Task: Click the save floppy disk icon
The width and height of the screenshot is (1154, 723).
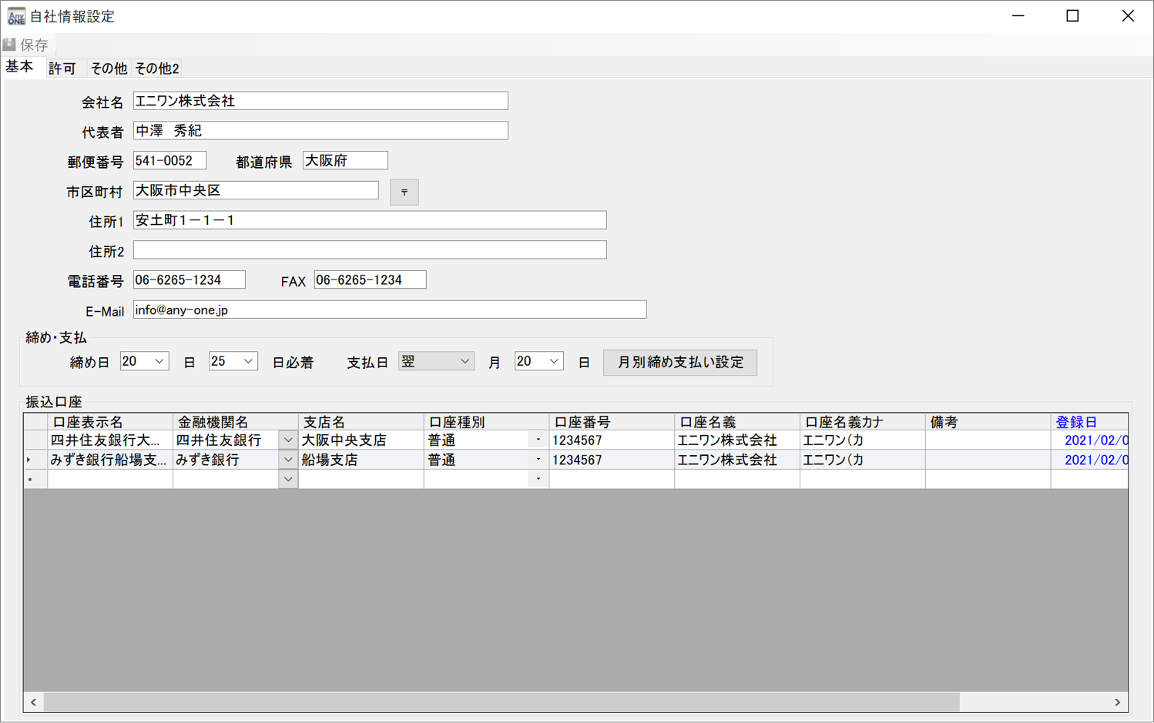Action: [x=10, y=45]
